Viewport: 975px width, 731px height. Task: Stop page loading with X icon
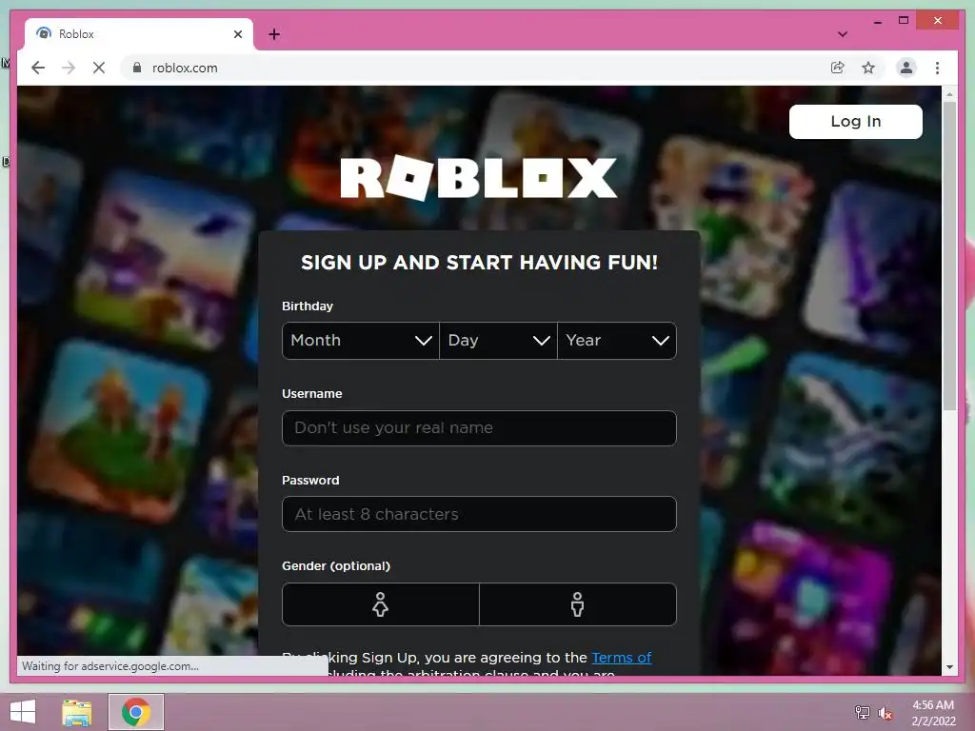pos(99,68)
